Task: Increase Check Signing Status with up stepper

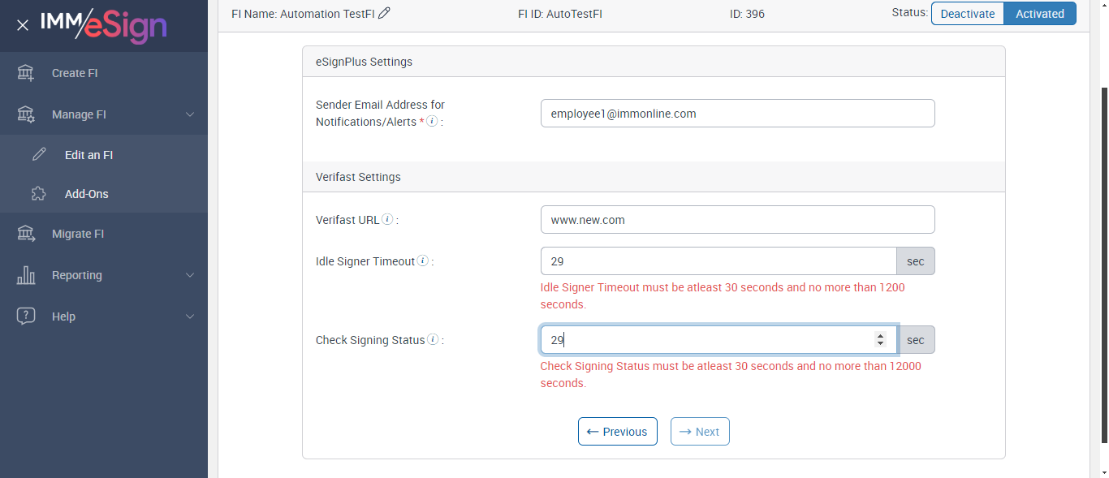Action: [x=880, y=336]
